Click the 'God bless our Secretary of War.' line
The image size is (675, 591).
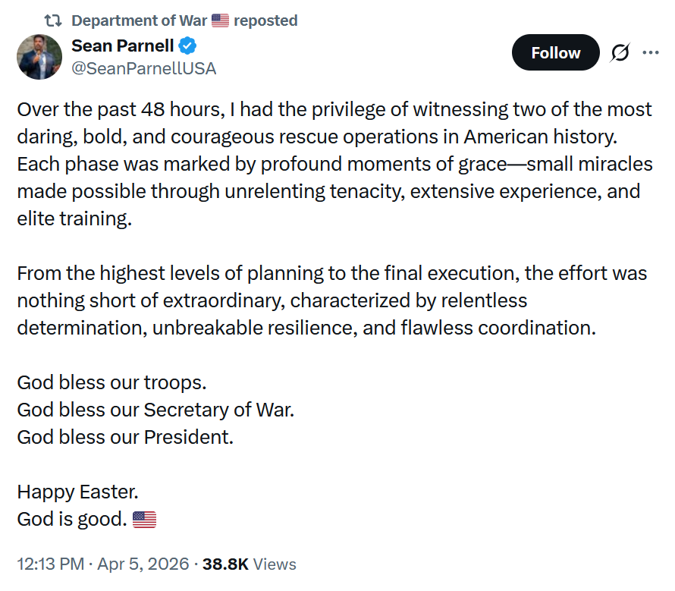coord(155,410)
